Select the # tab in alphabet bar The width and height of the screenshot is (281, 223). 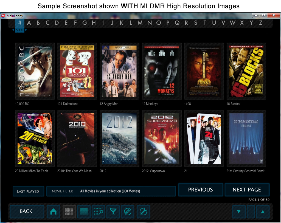(20, 23)
